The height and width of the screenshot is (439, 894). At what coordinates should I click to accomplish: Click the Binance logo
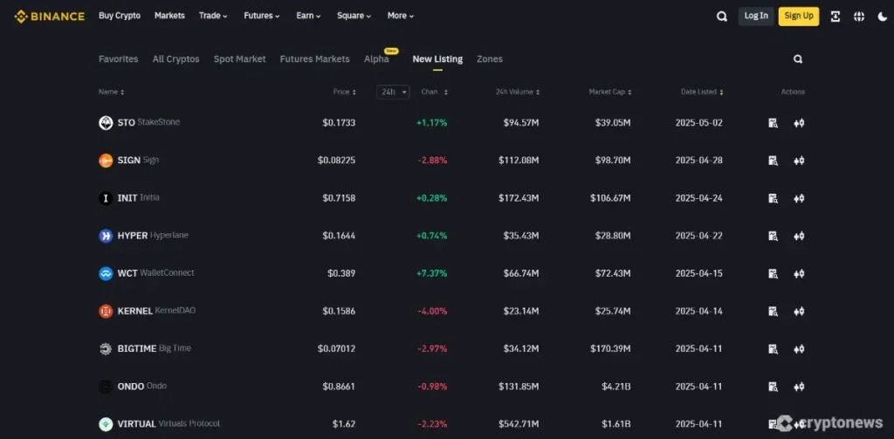click(50, 16)
